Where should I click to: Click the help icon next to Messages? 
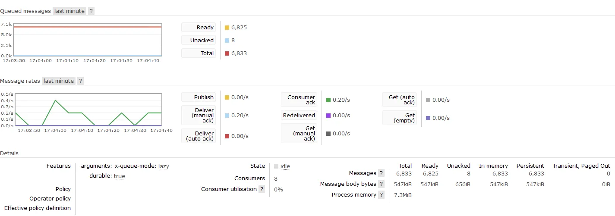coord(381,173)
